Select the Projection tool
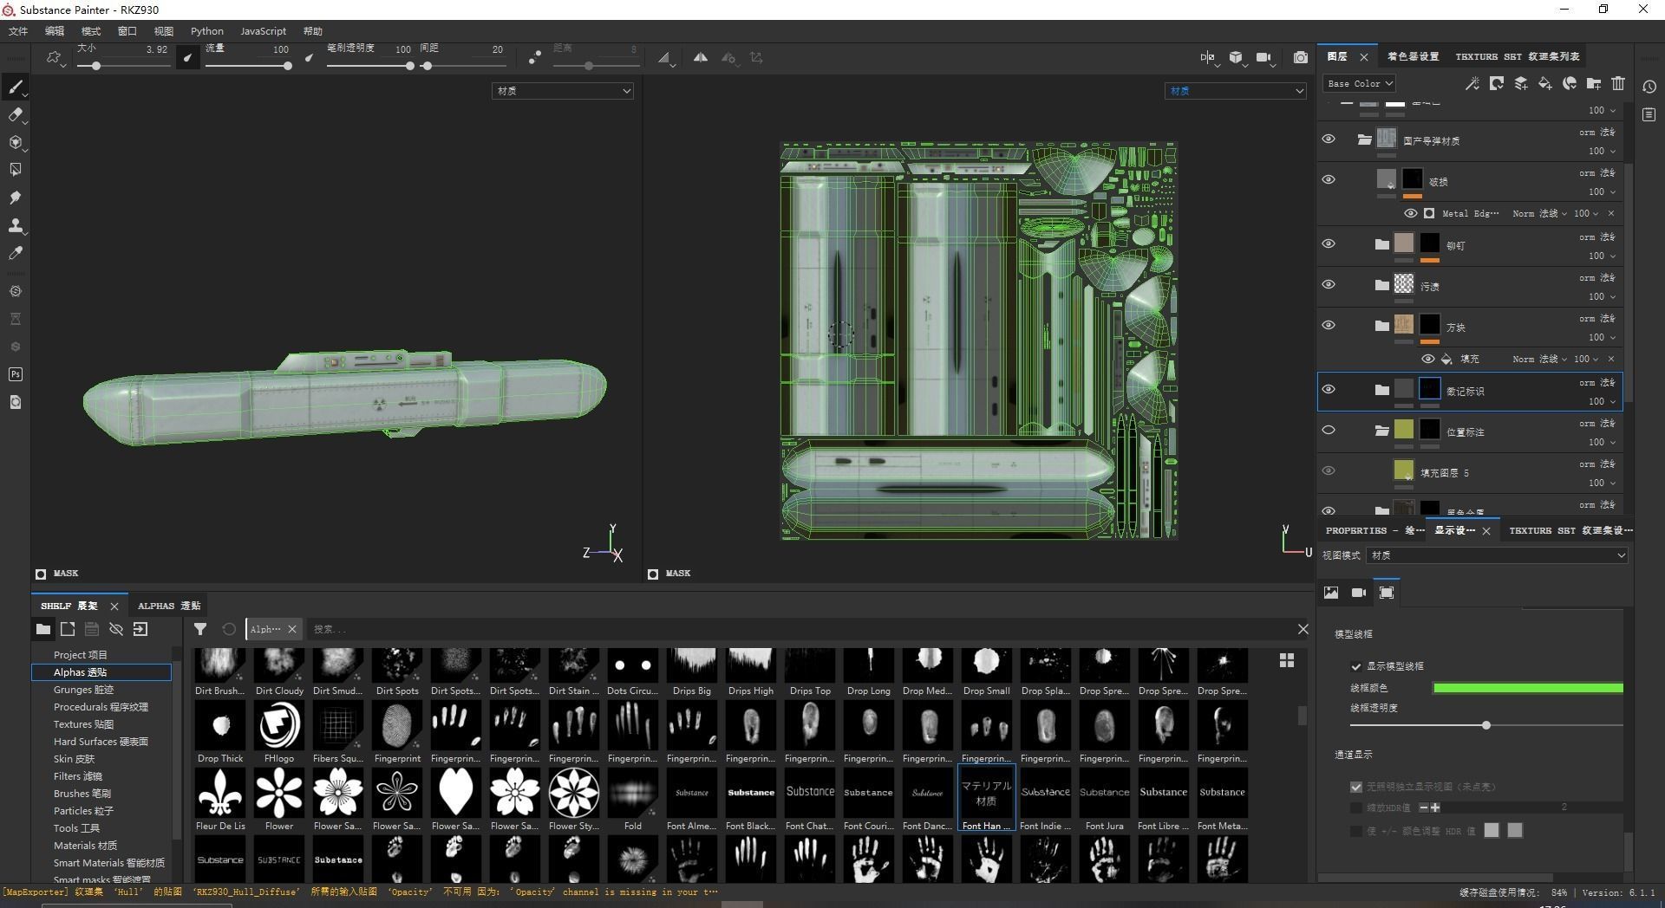Viewport: 1665px width, 908px height. coord(16,142)
